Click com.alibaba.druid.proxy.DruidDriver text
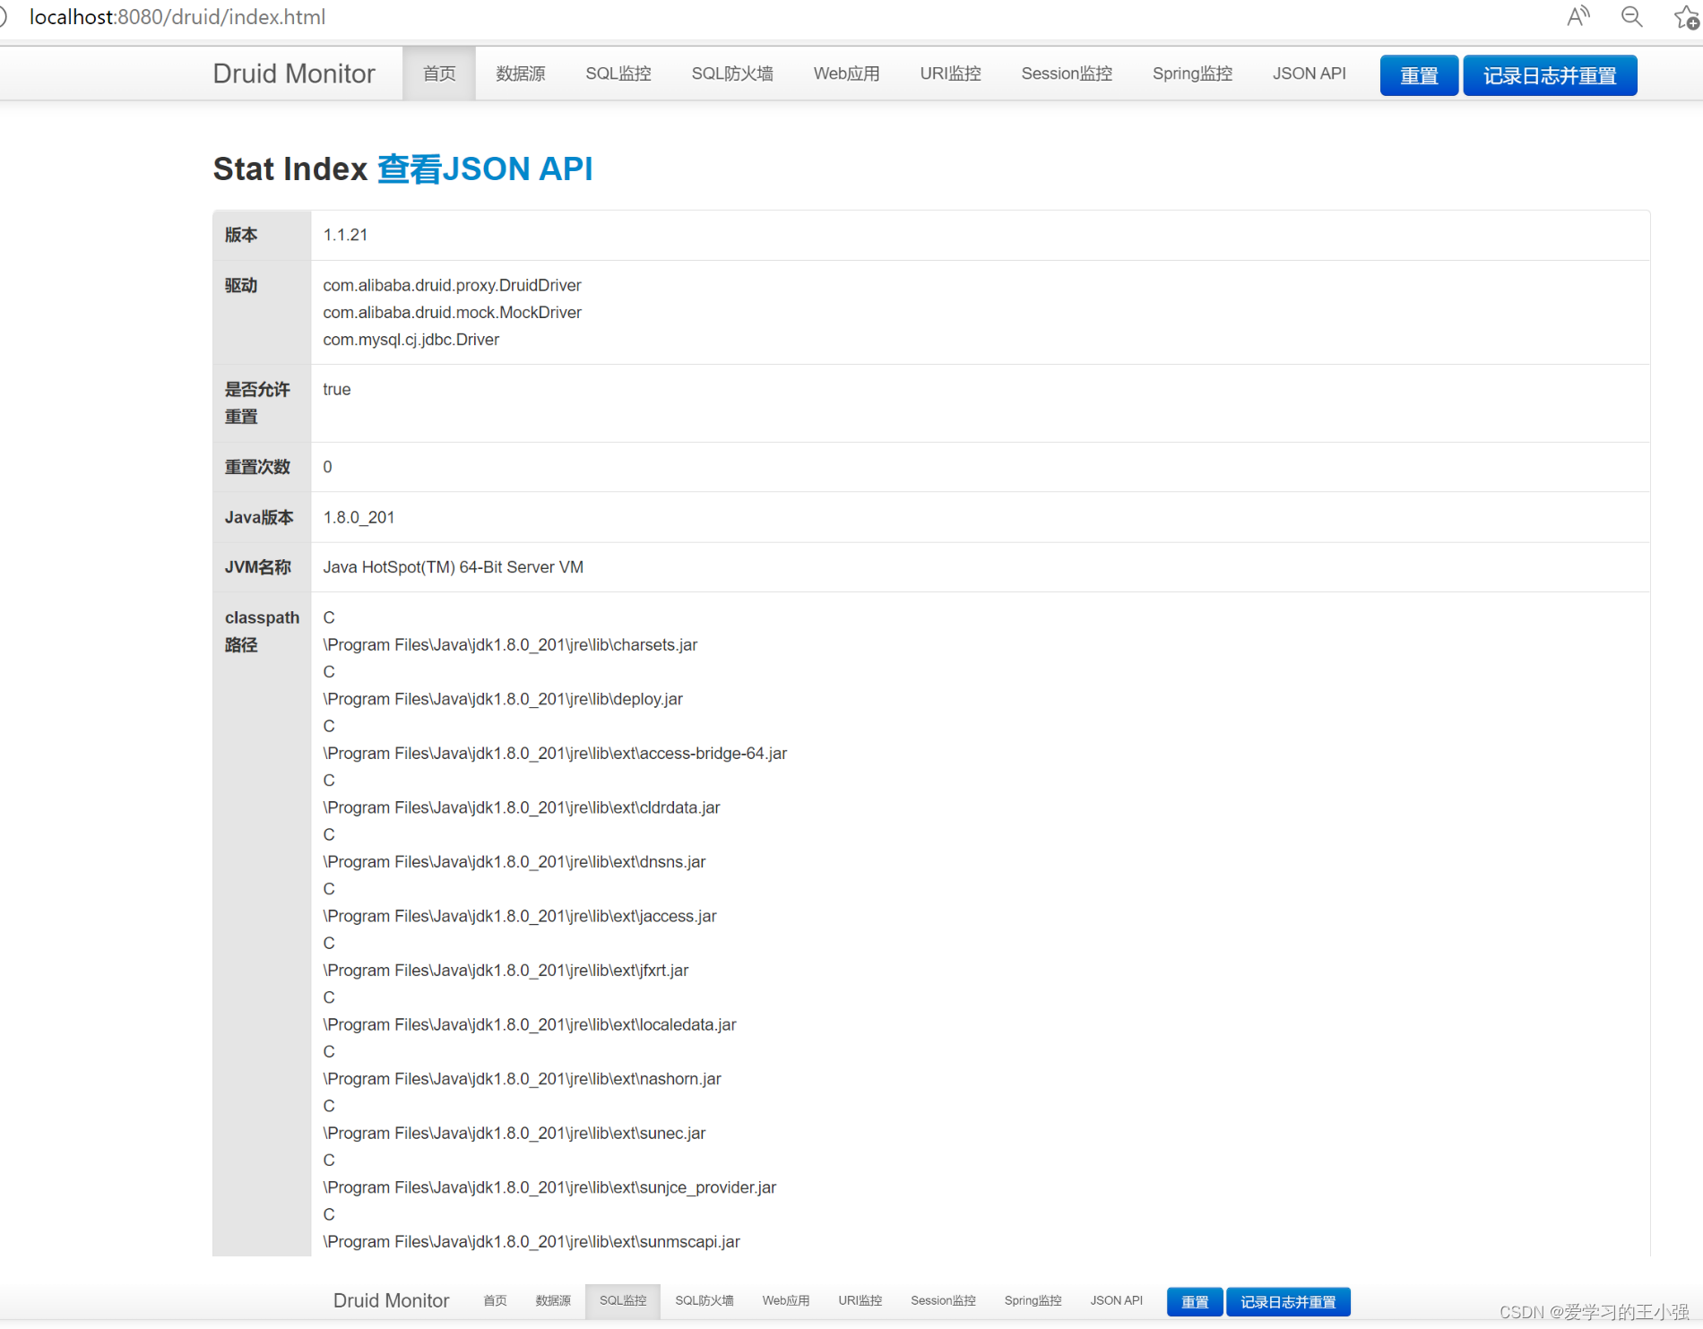1703x1329 pixels. point(452,285)
